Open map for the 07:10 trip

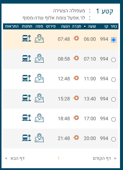pos(39,58)
